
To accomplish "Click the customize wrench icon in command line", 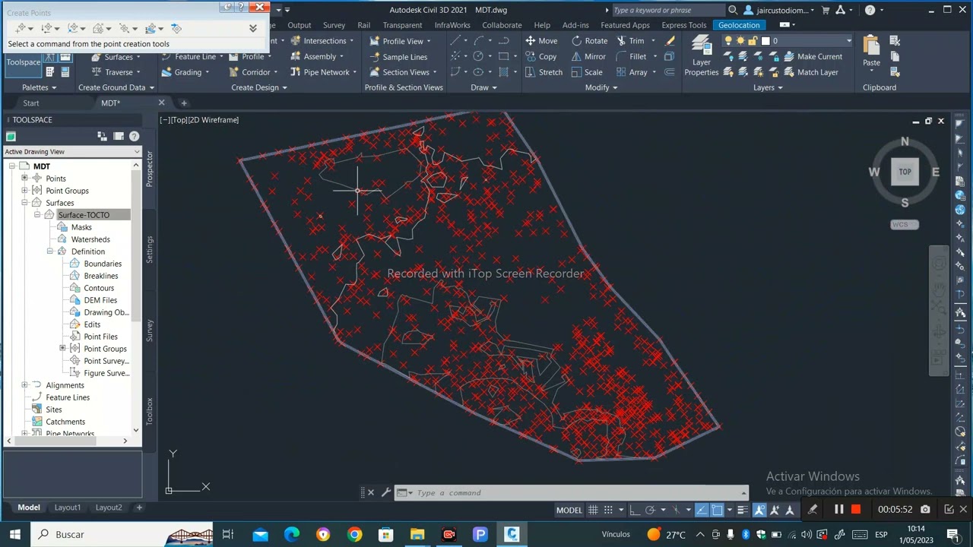I will pyautogui.click(x=386, y=492).
